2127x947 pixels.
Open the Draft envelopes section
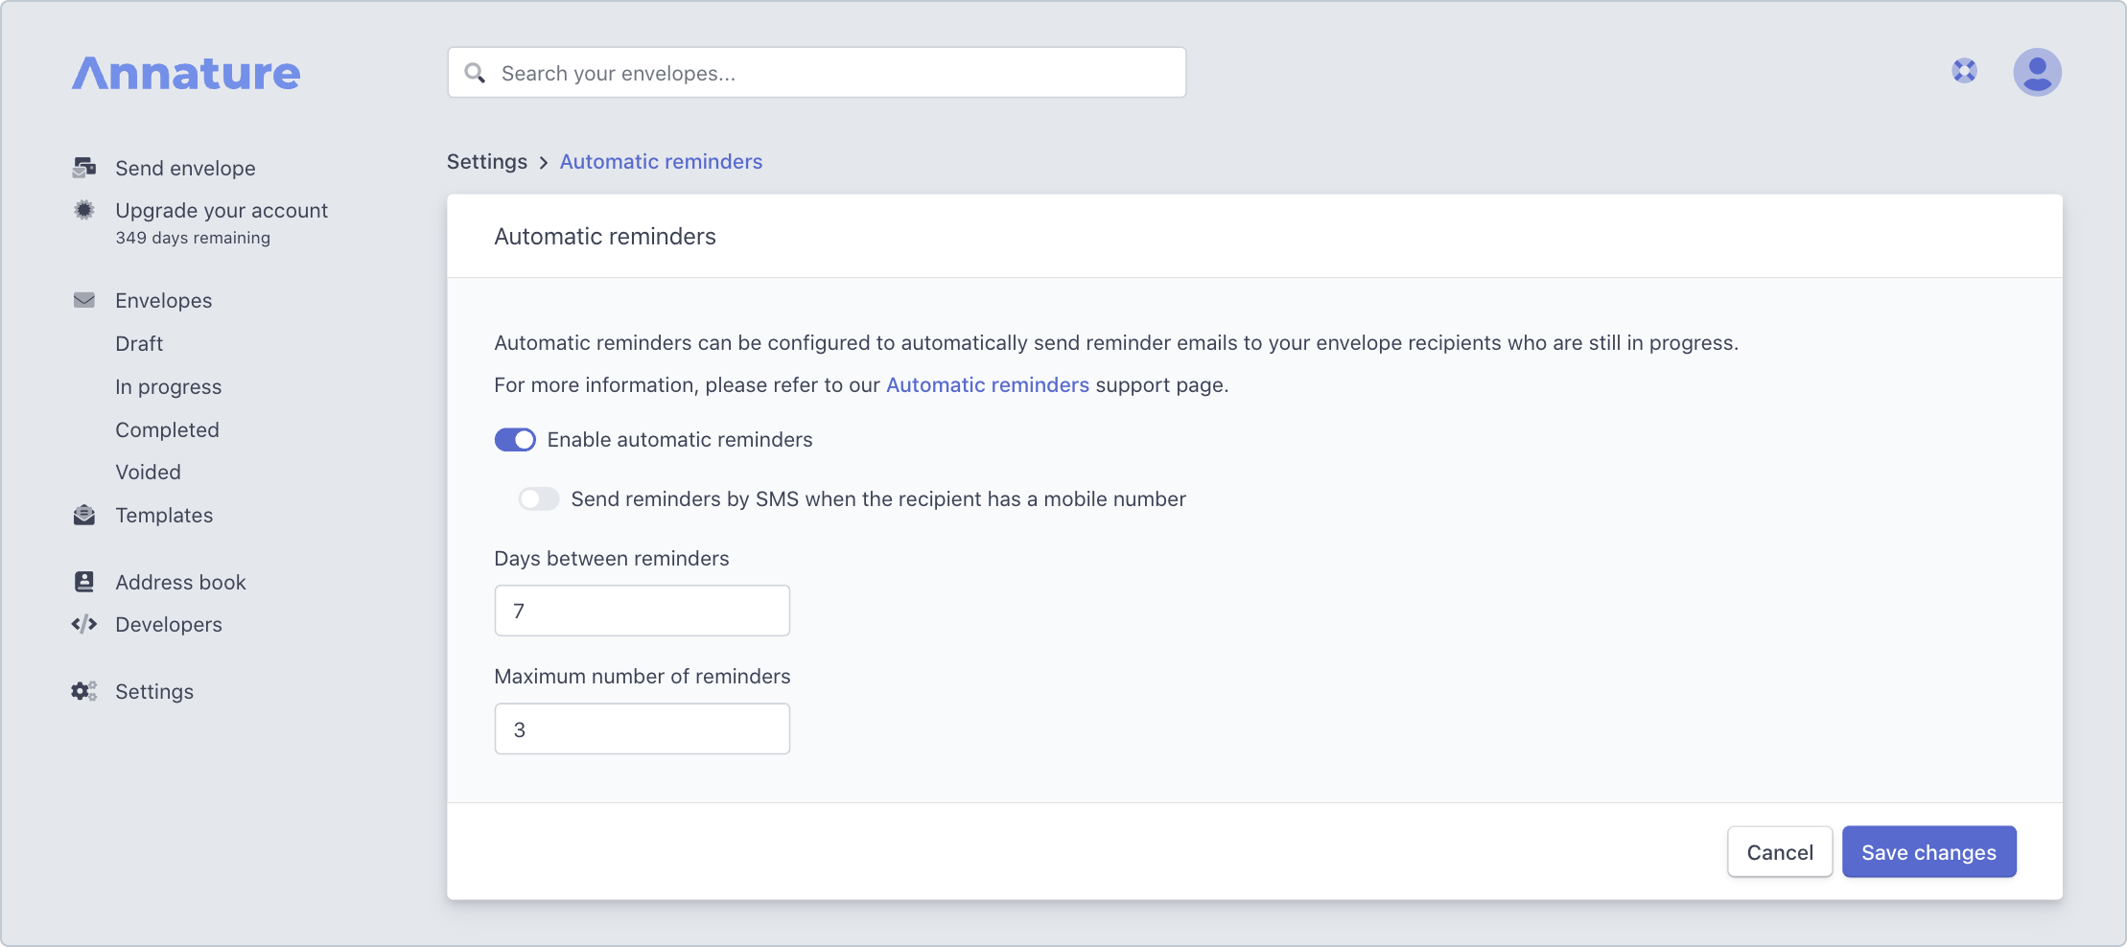click(139, 343)
